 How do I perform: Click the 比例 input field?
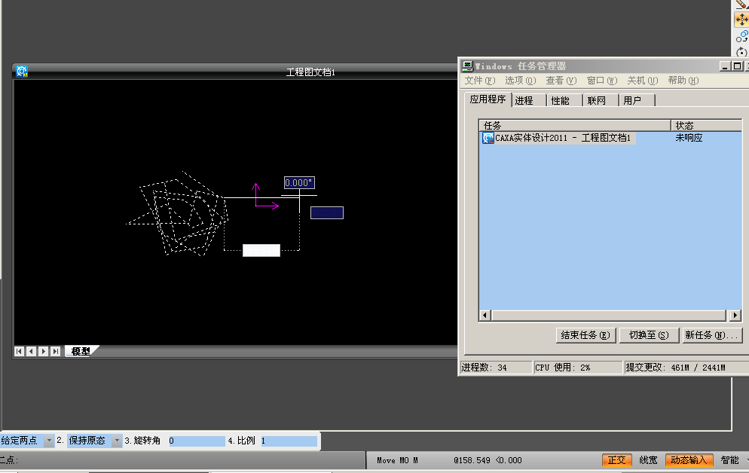(x=289, y=441)
